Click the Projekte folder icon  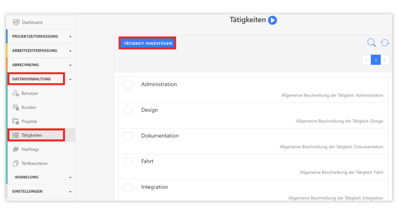click(x=16, y=121)
